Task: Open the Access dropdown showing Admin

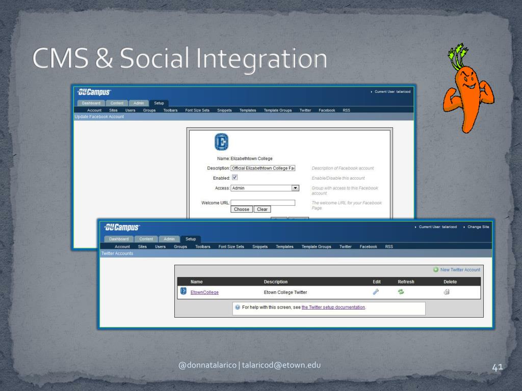Action: 265,188
